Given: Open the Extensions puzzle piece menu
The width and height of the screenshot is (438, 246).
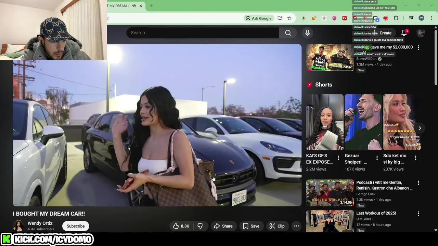Looking at the screenshot, I should (396, 18).
